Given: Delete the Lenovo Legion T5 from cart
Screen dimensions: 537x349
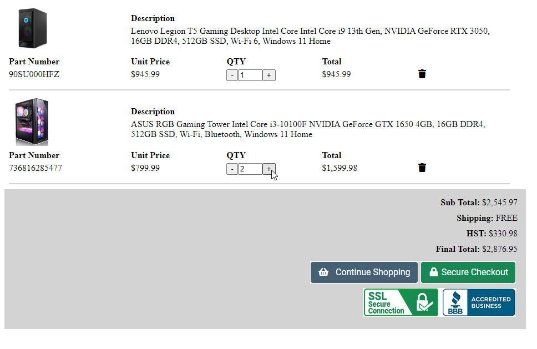Looking at the screenshot, I should (422, 74).
